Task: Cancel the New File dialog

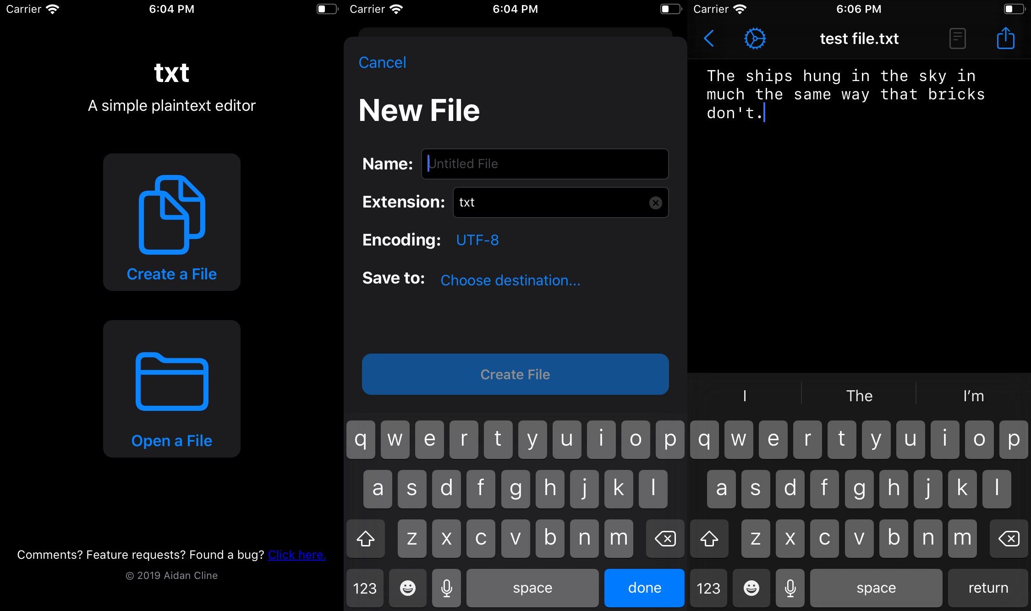Action: click(x=382, y=62)
